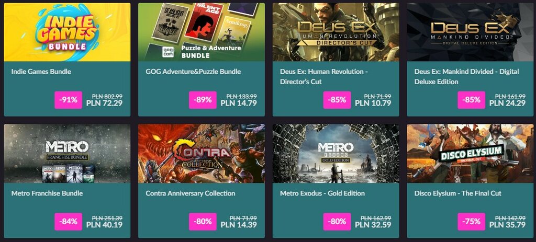This screenshot has height=242, width=536.
Task: Select the PLN 14.39 Contra price
Action: 239,225
